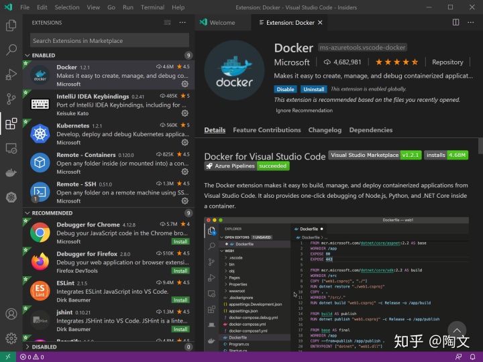
Task: Open the File menu
Action: (x=25, y=7)
